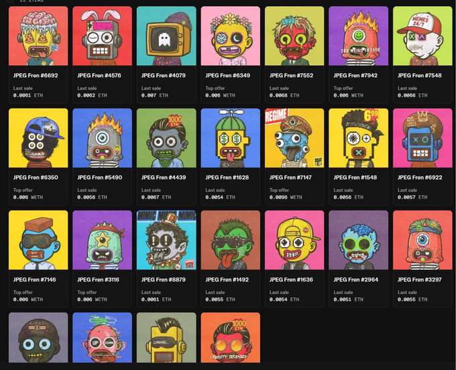Open the JPEG Fren #7146 brick-head image
456x370 pixels.
(38, 240)
